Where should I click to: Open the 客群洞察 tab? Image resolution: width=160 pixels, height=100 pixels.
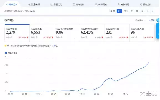pos(101,4)
